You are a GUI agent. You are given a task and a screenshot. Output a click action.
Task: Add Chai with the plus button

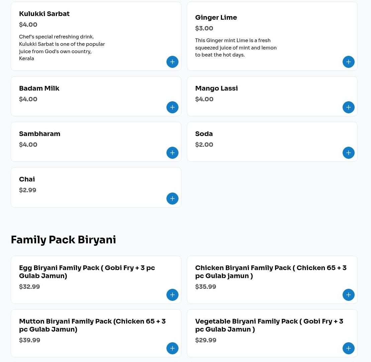(x=172, y=199)
